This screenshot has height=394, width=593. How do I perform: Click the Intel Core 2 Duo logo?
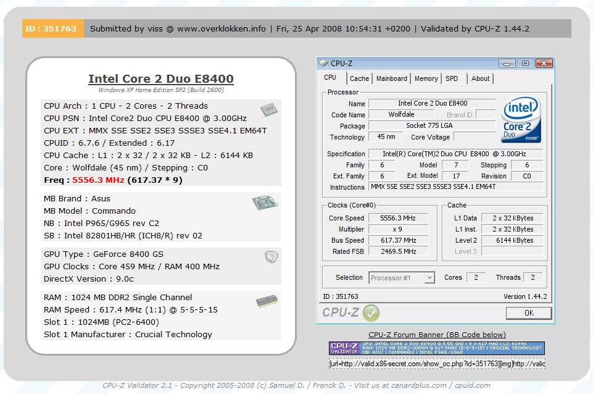coord(521,120)
